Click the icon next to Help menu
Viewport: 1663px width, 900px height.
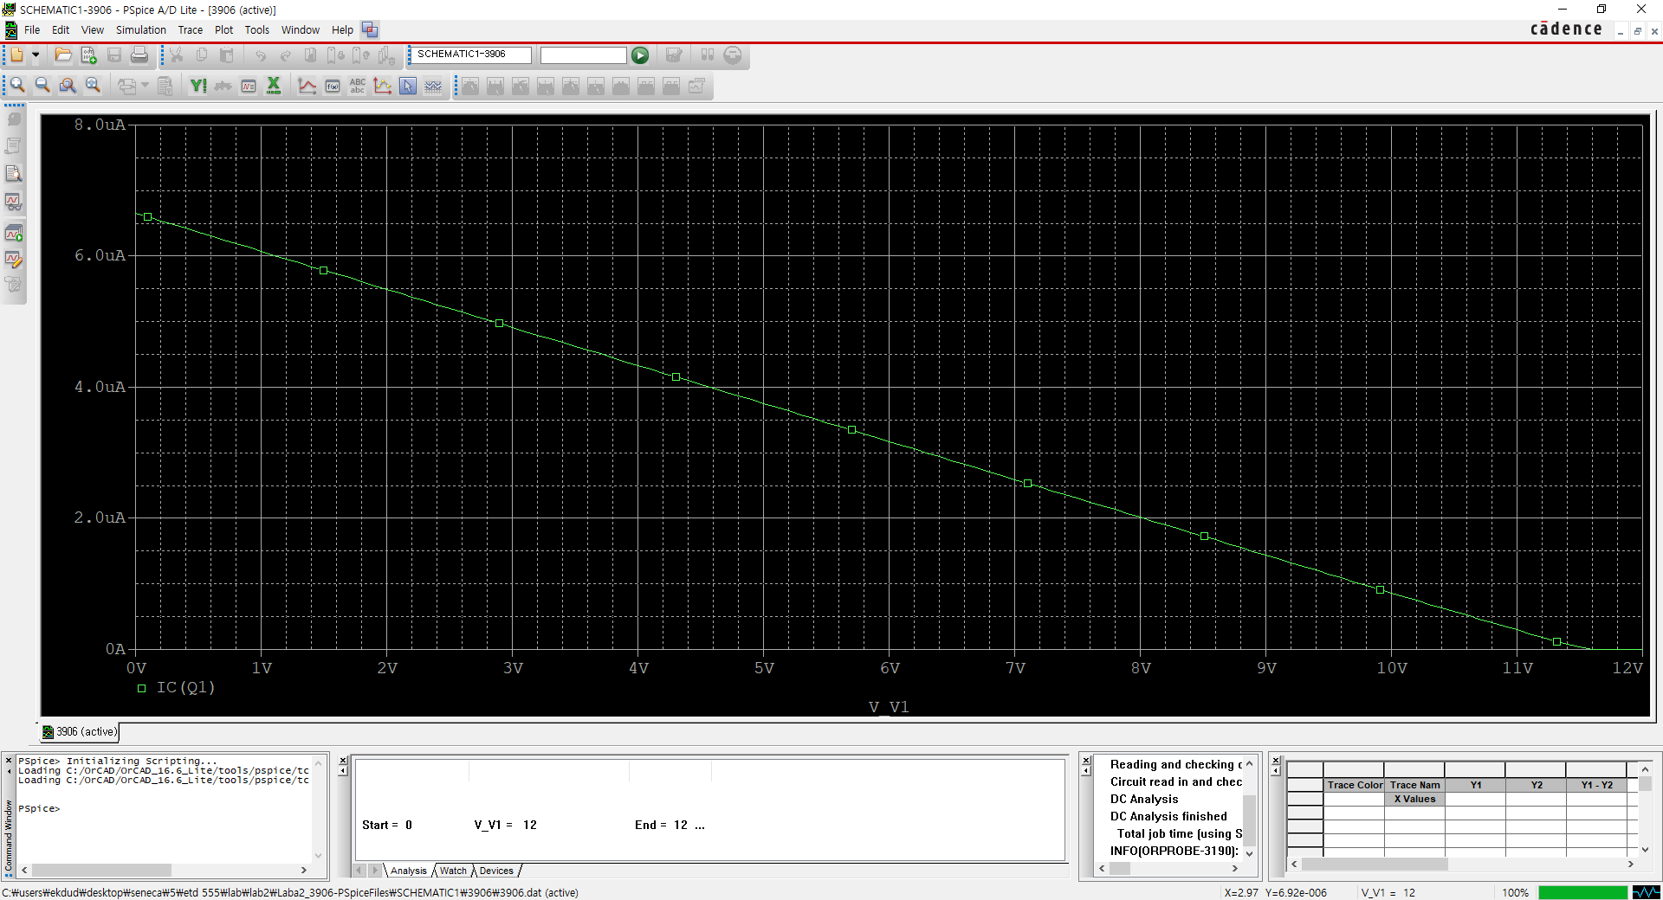(370, 30)
